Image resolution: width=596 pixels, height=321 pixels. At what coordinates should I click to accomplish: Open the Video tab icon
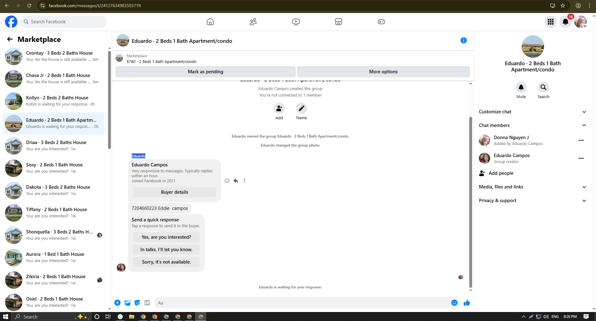pos(296,22)
